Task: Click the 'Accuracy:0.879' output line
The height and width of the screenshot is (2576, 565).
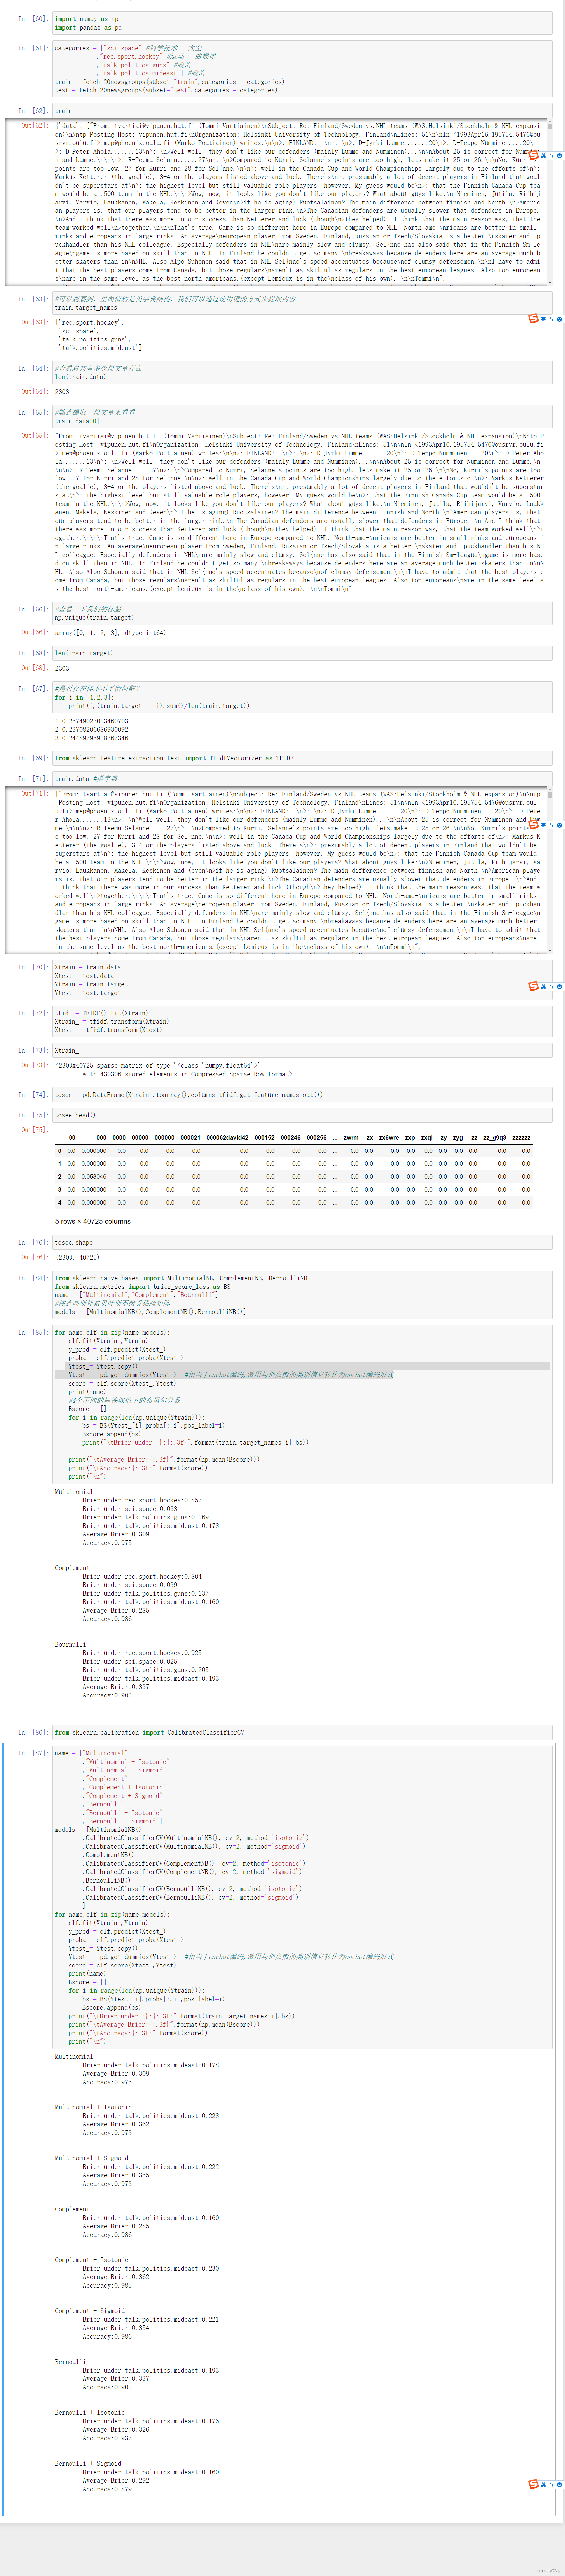Action: coord(107,2489)
